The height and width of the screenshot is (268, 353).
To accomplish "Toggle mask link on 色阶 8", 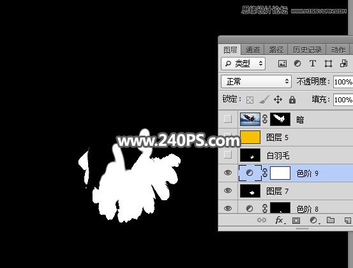I will point(265,209).
